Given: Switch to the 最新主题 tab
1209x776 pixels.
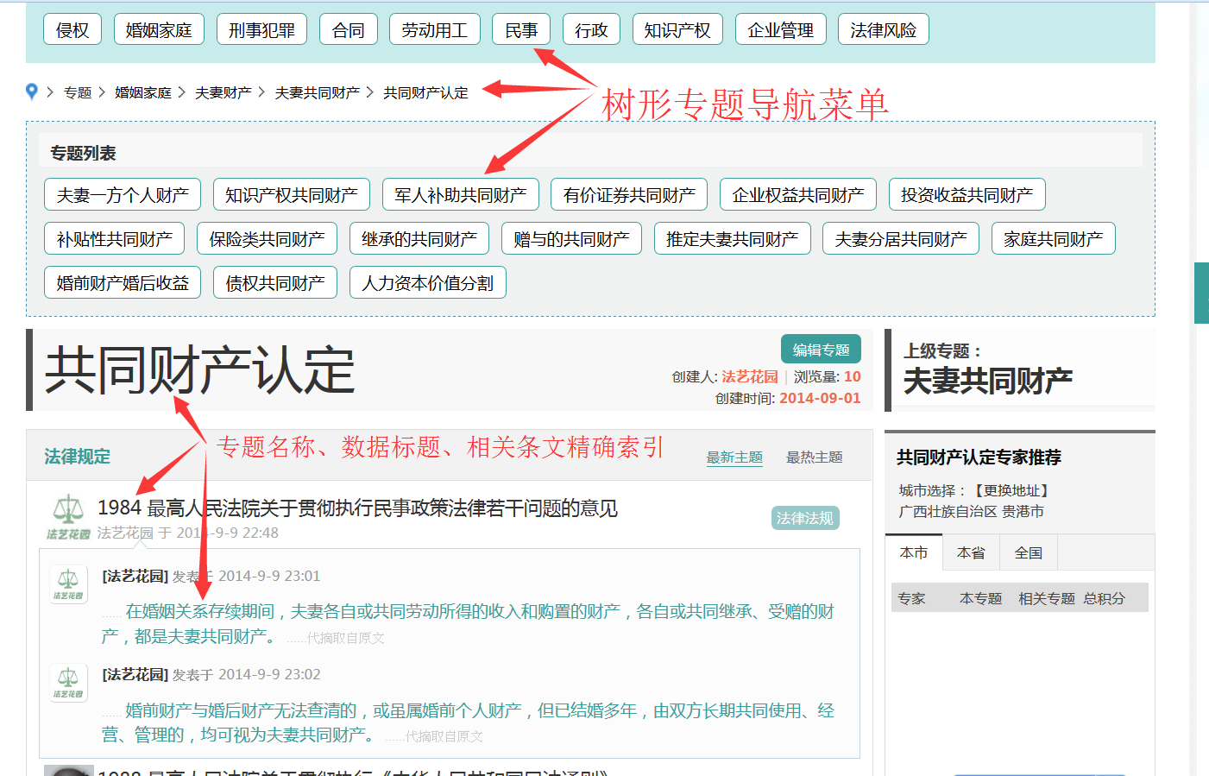Looking at the screenshot, I should (734, 457).
